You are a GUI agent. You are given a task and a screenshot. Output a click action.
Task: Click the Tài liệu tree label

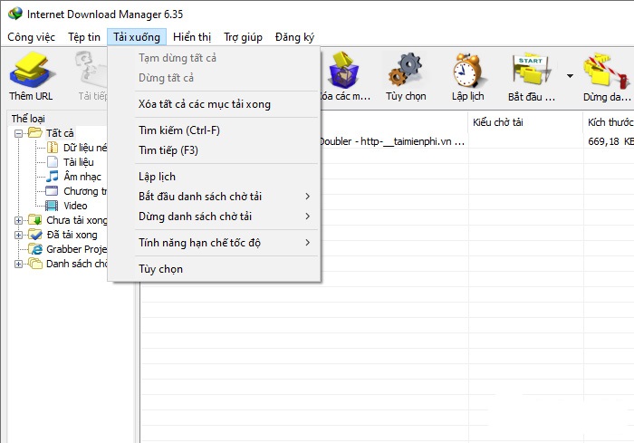click(x=79, y=162)
